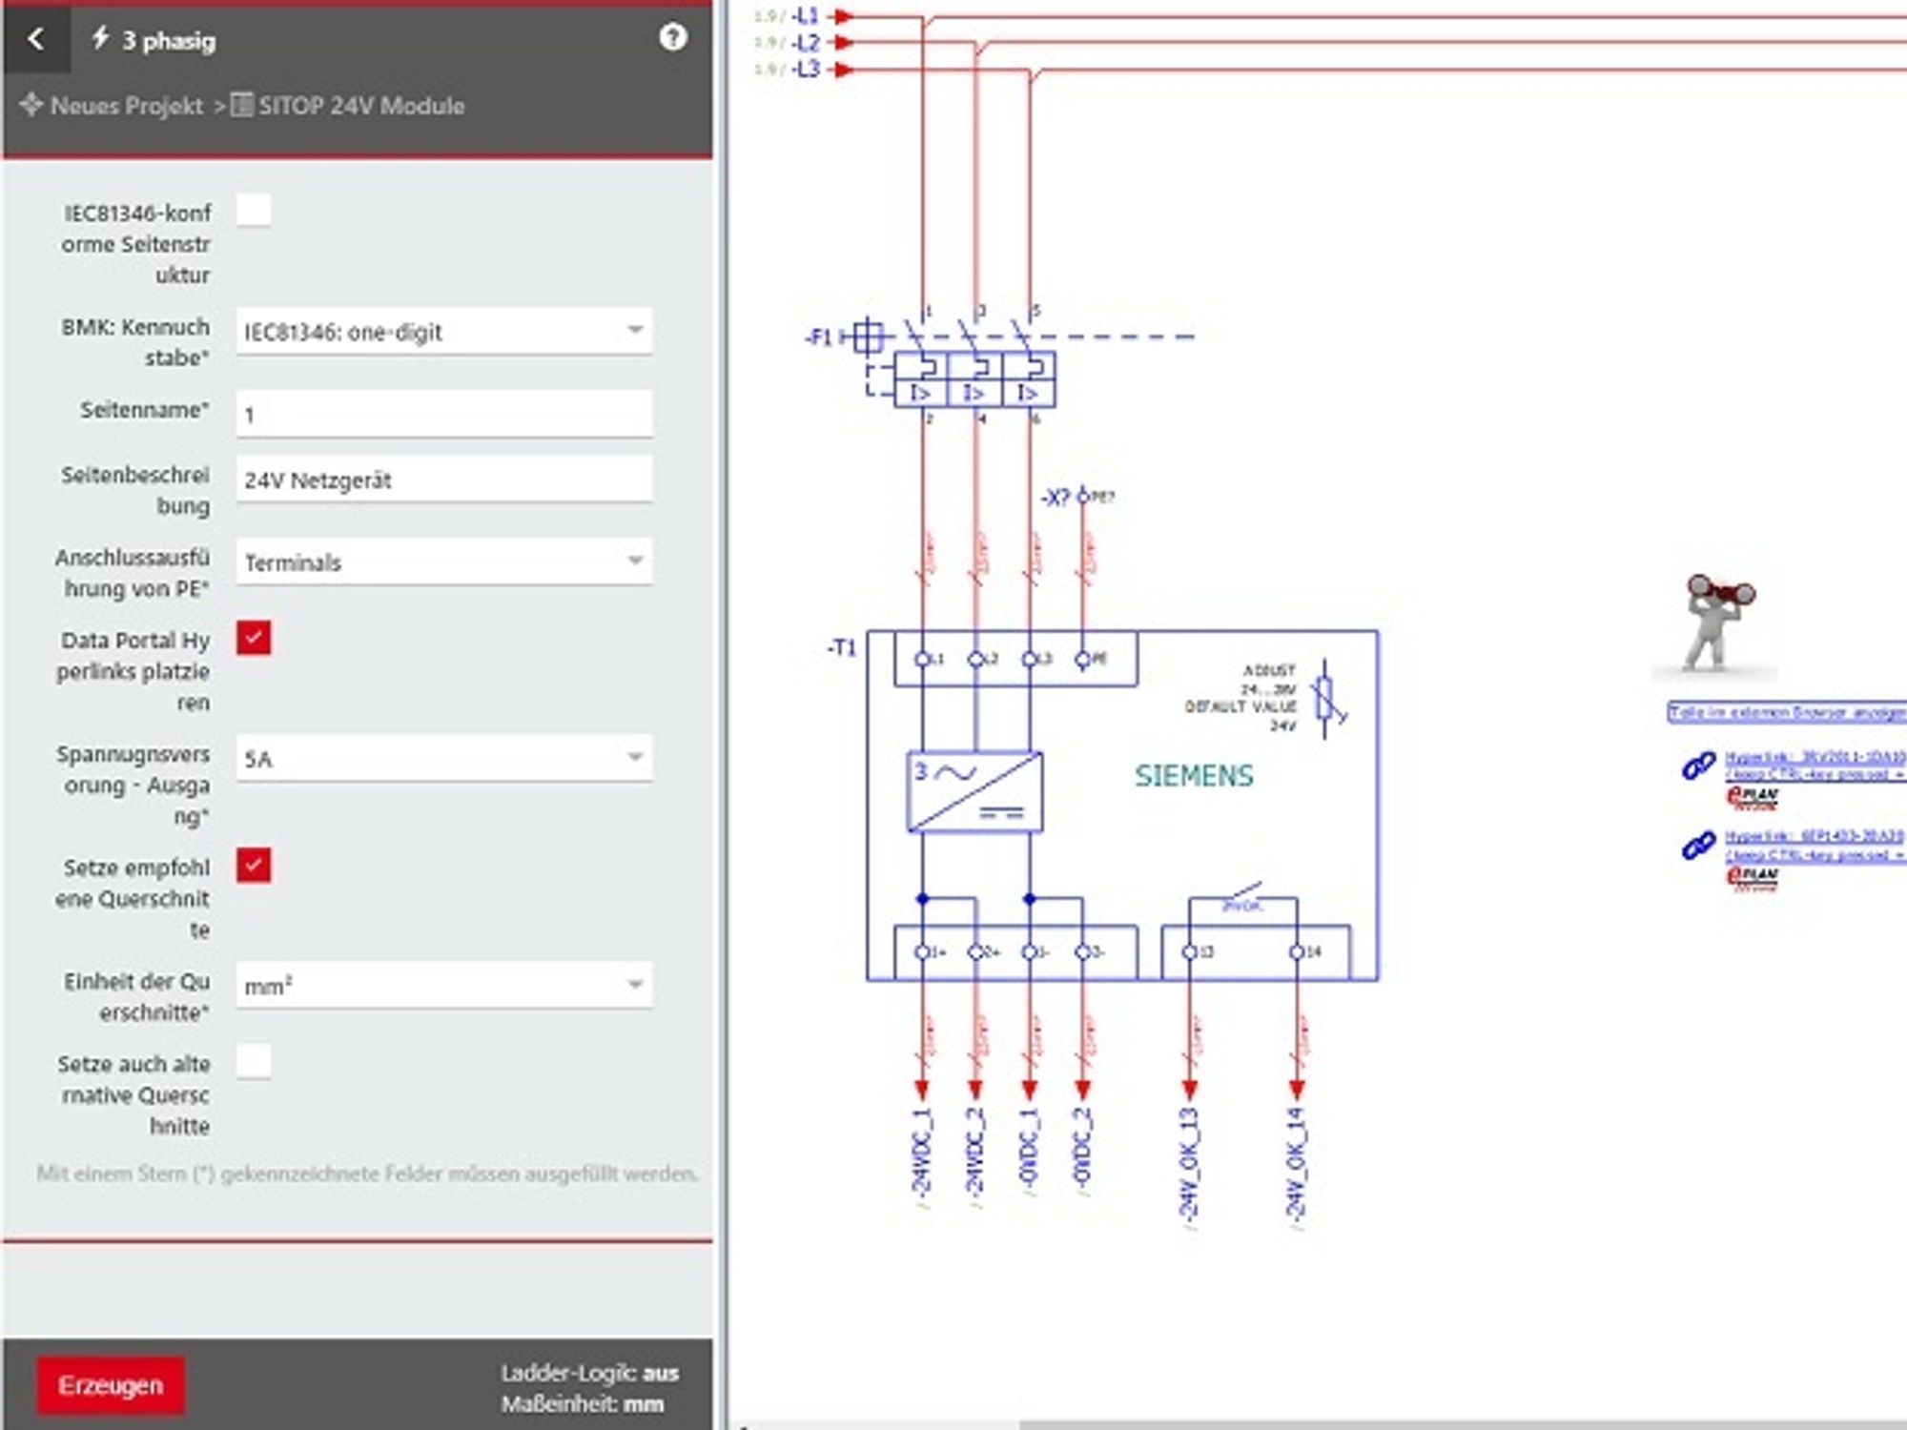Open the first Hyperlink entry

(1815, 766)
